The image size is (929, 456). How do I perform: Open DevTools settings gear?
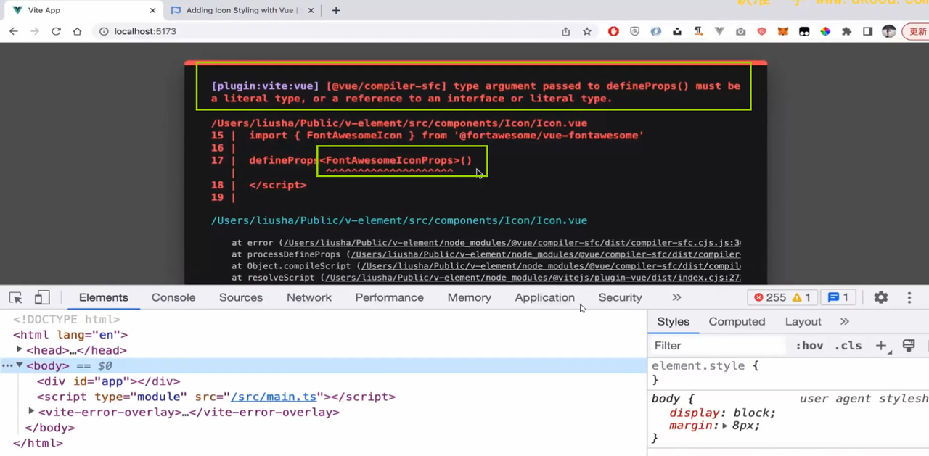point(881,297)
